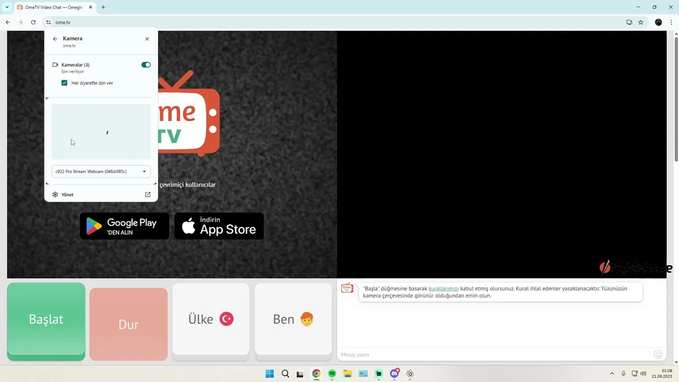
Task: Open Discord from the taskbar
Action: 395,374
